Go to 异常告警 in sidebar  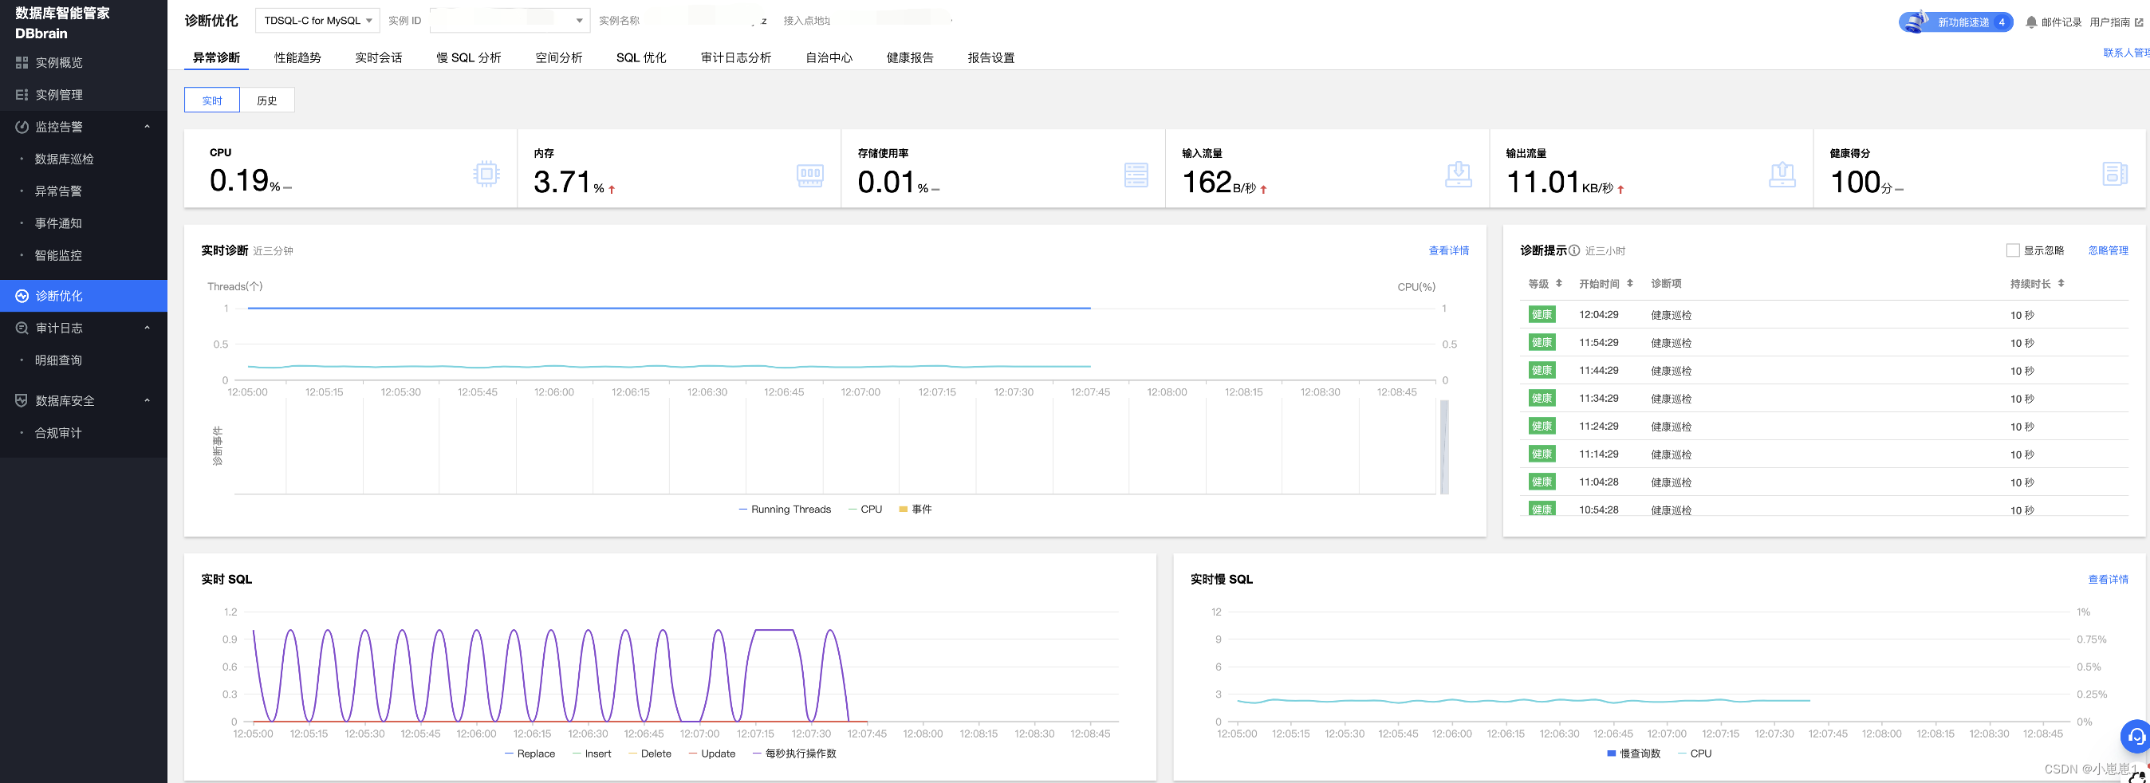tap(57, 191)
